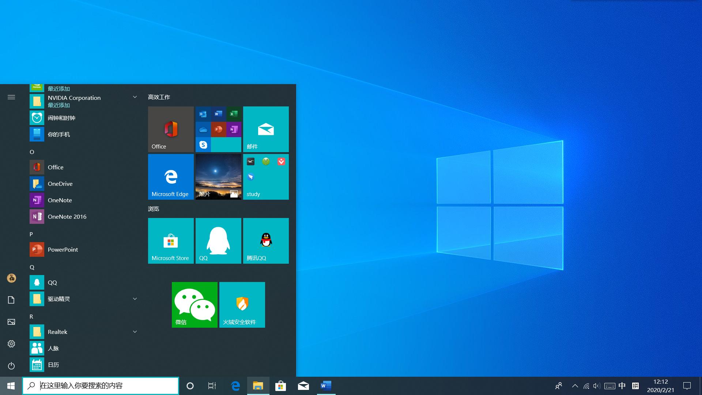Launch the 微信 WeChat tile
This screenshot has height=395, width=702.
pos(195,304)
